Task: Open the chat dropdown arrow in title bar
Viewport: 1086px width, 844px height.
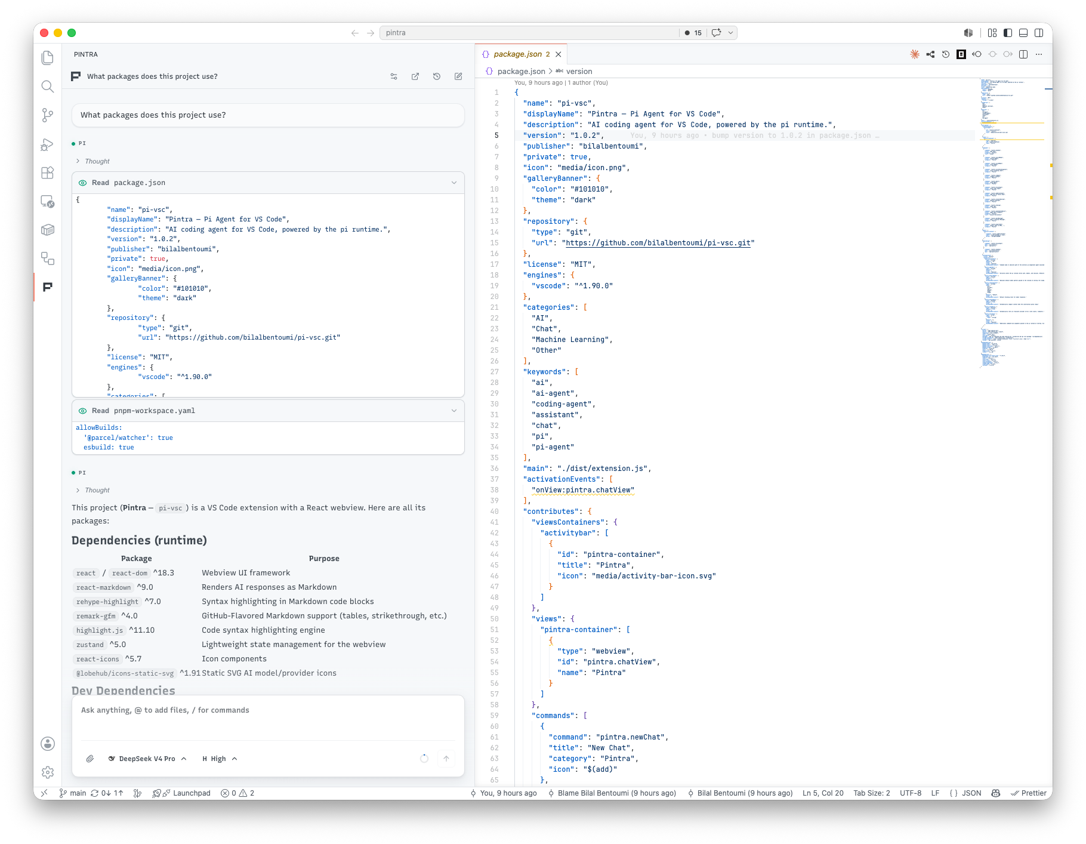Action: pyautogui.click(x=730, y=33)
